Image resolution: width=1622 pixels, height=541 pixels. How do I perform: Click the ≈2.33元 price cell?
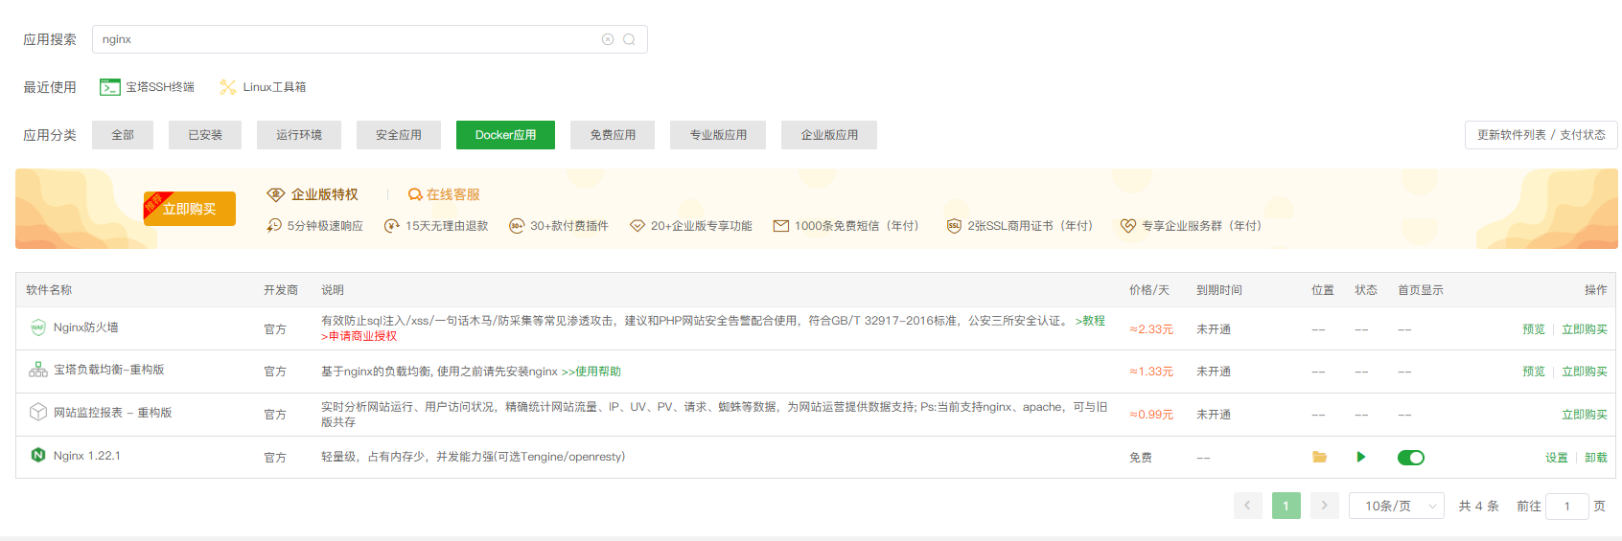(x=1151, y=329)
